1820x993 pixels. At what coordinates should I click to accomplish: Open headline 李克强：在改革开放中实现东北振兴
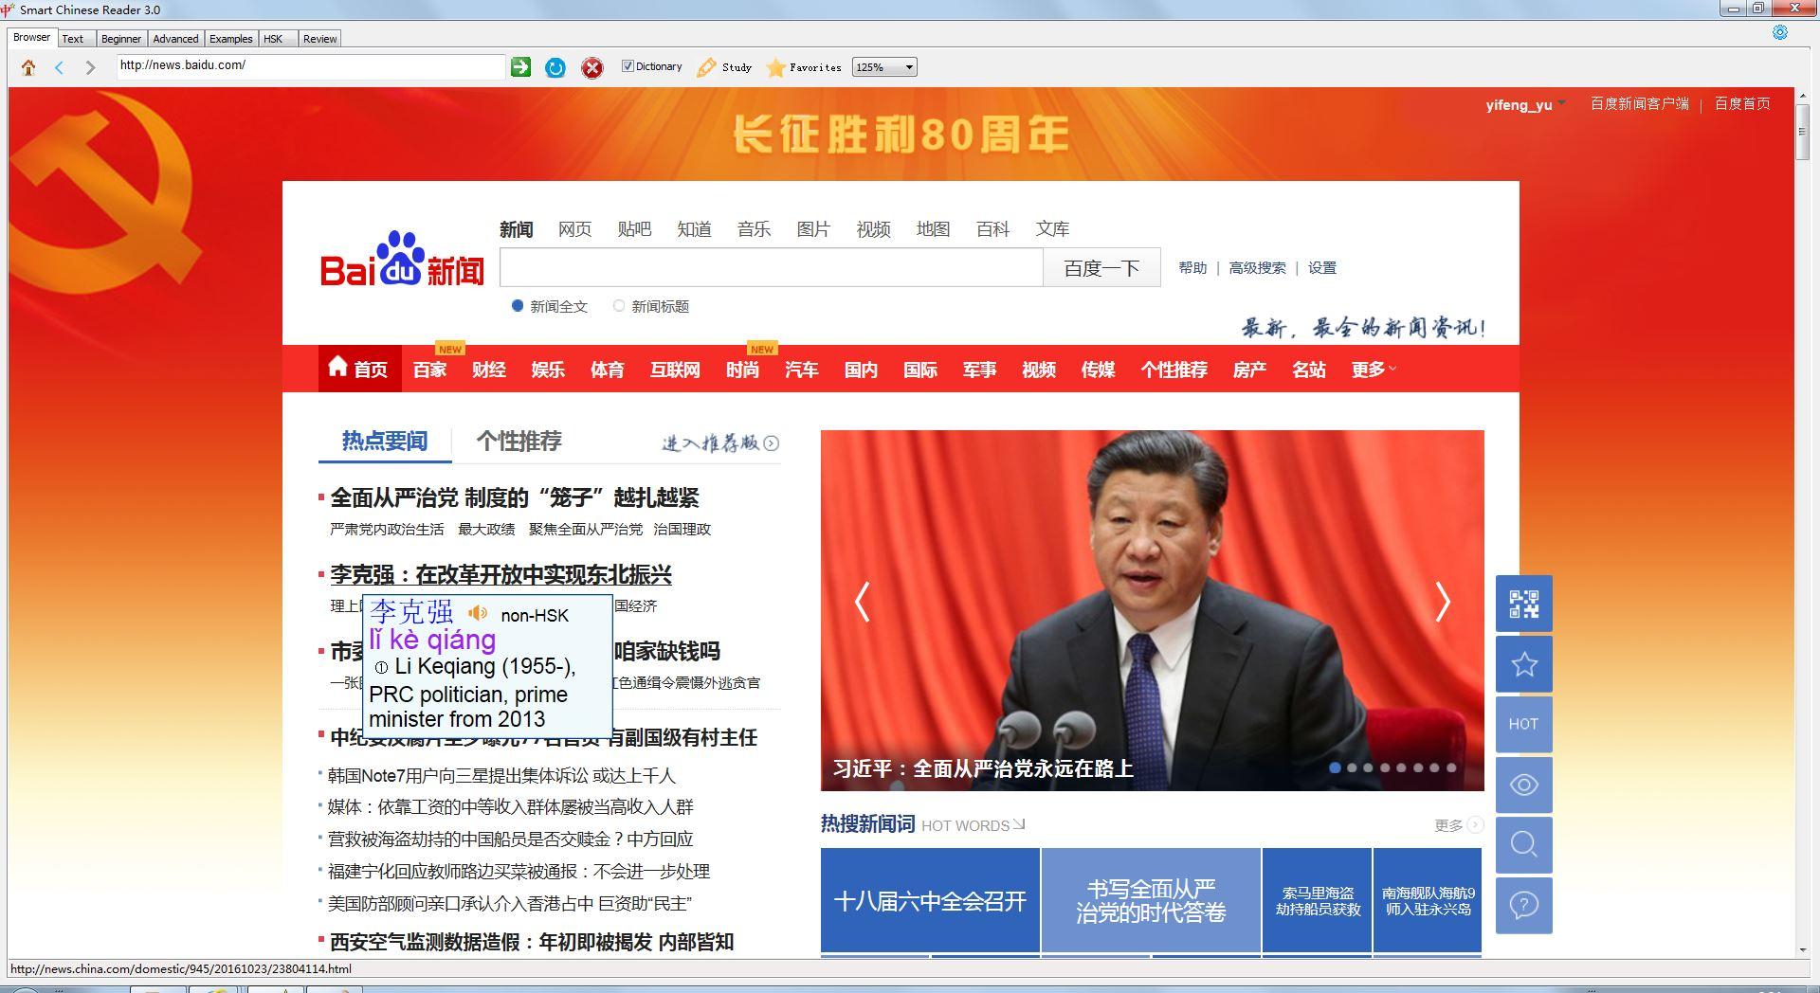coord(500,574)
